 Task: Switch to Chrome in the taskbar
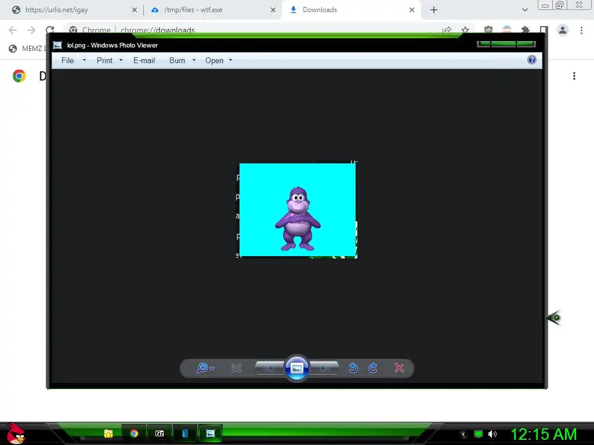coord(134,433)
